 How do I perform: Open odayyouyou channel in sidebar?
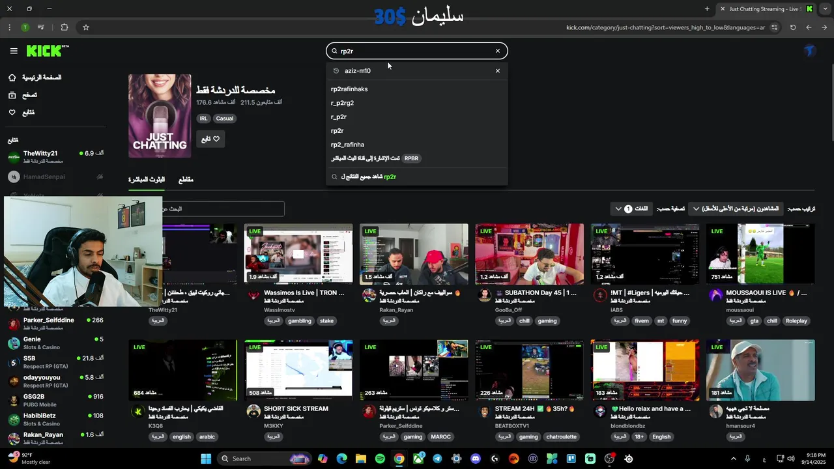(55, 380)
